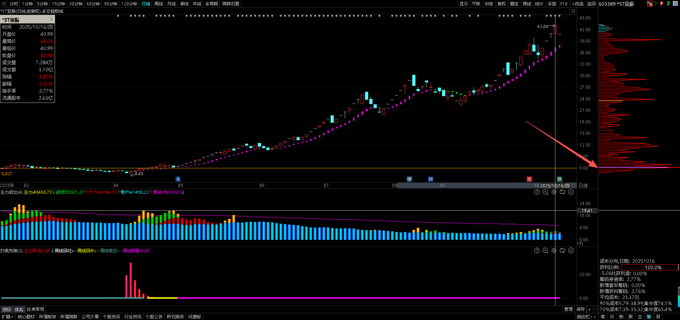
Task: Open the 复权 adjustment menu
Action: pos(502,4)
